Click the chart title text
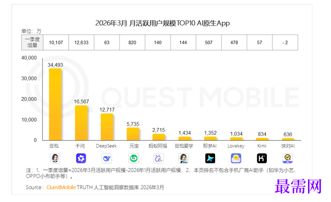Image resolution: width=331 pixels, height=202 pixels. [162, 23]
